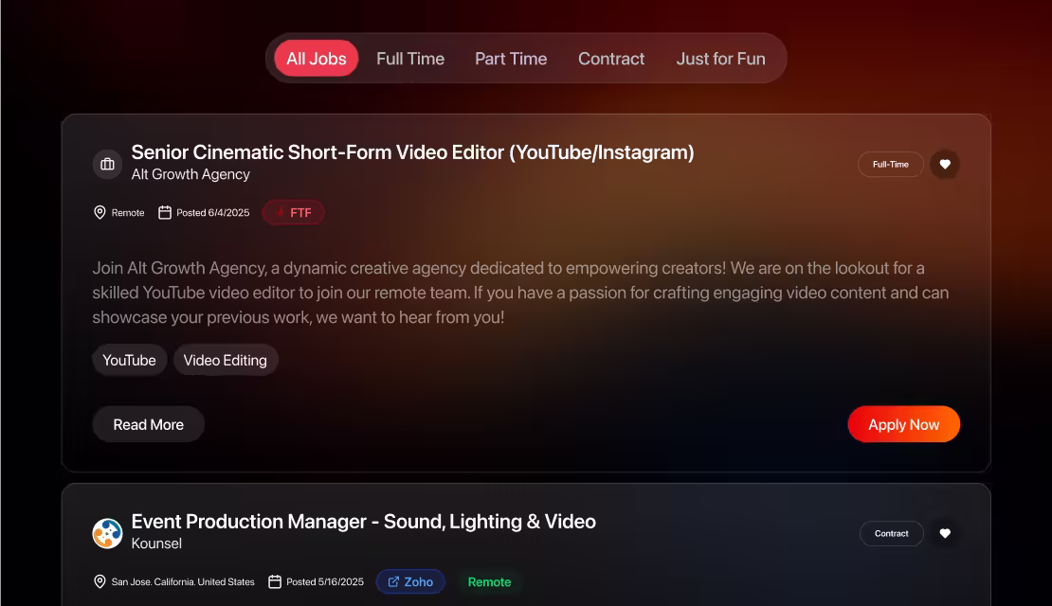The width and height of the screenshot is (1052, 606).
Task: Click the briefcase icon on the video editor job
Action: click(107, 164)
